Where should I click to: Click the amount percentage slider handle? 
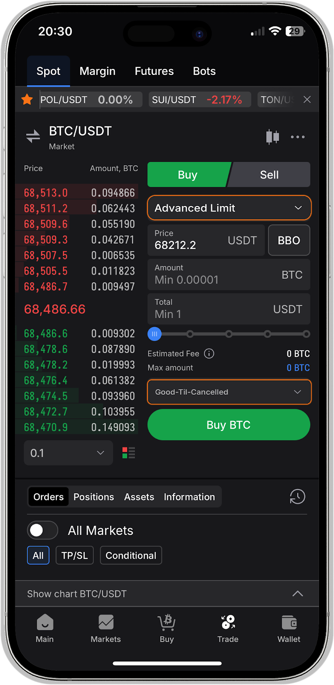[155, 334]
